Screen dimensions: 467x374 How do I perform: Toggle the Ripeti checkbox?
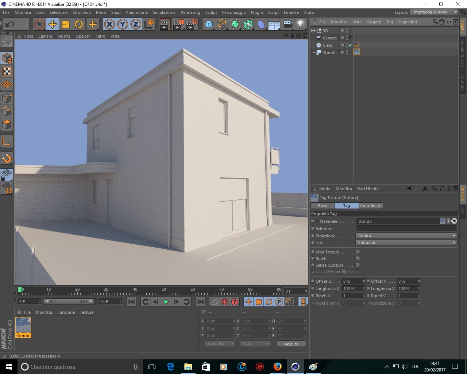pos(358,258)
